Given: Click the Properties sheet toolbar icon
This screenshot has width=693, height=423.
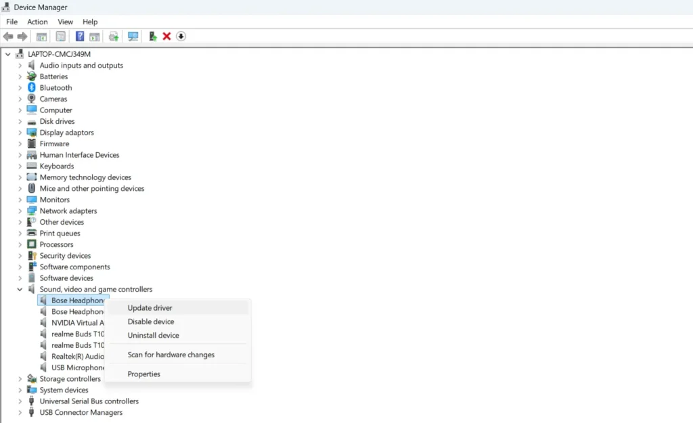Looking at the screenshot, I should pyautogui.click(x=60, y=37).
